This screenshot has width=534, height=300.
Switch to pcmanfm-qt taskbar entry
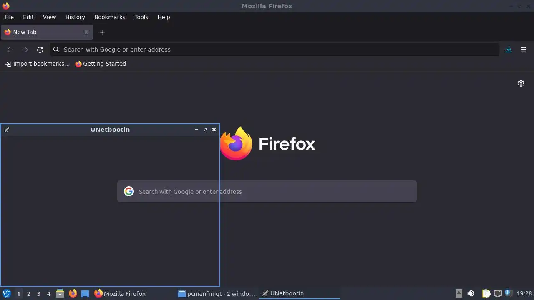click(x=217, y=293)
